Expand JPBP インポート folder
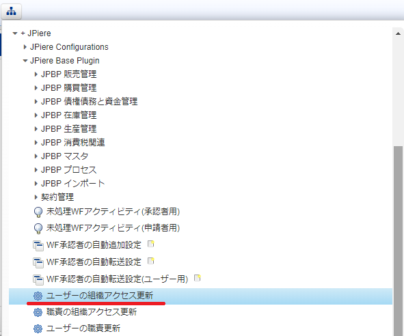This screenshot has height=336, width=404. point(36,183)
